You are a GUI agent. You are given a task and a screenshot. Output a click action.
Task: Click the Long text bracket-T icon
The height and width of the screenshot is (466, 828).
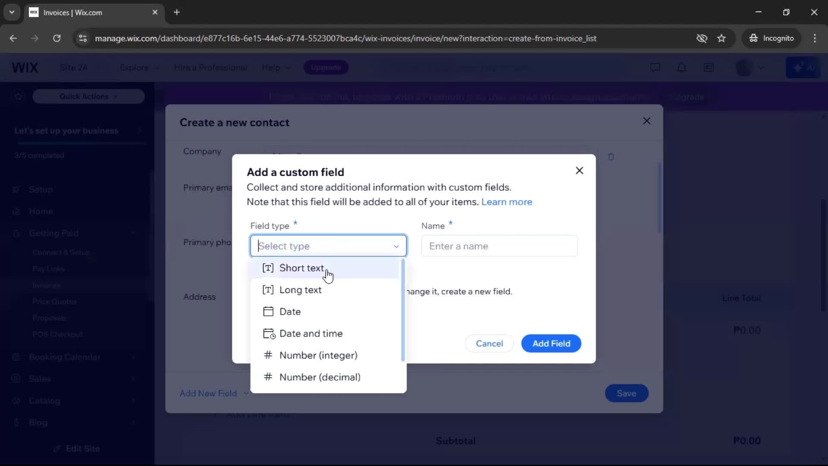[x=268, y=290]
